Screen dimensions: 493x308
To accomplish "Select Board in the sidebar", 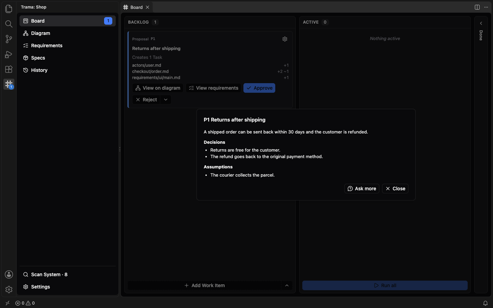I will (x=67, y=21).
